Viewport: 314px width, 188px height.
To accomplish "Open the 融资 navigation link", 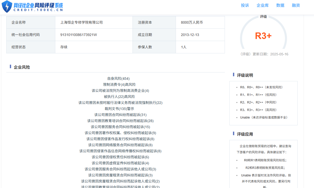I will coord(296,5).
